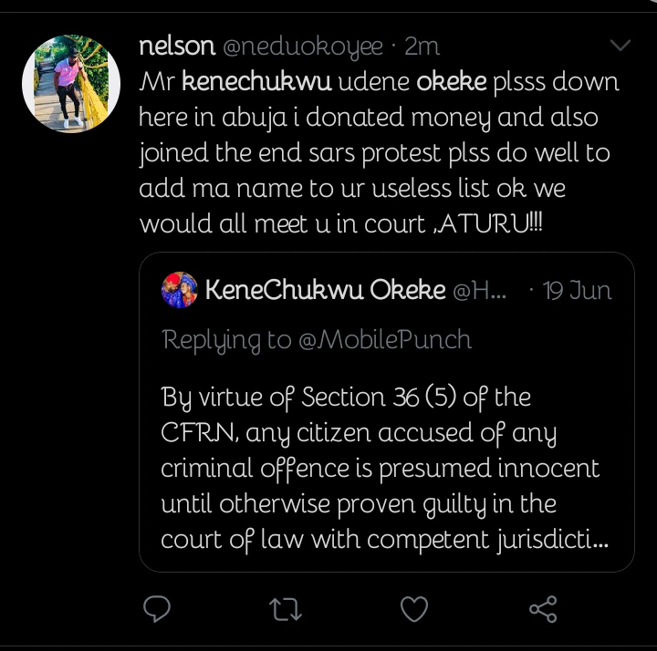Click the @neduokoyee handle
This screenshot has height=651, width=657.
305,46
